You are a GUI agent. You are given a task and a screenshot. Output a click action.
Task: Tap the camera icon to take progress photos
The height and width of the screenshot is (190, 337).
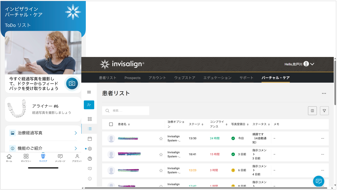pos(72,83)
